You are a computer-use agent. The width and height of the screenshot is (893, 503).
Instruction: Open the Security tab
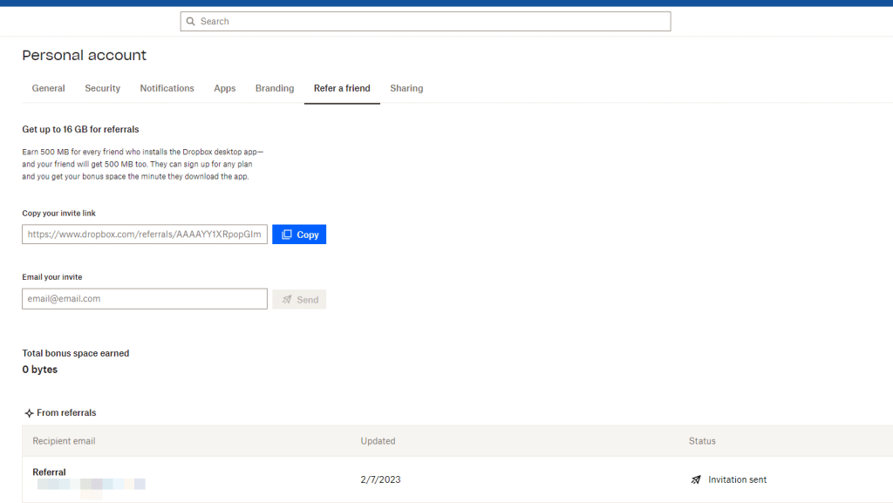pyautogui.click(x=102, y=88)
